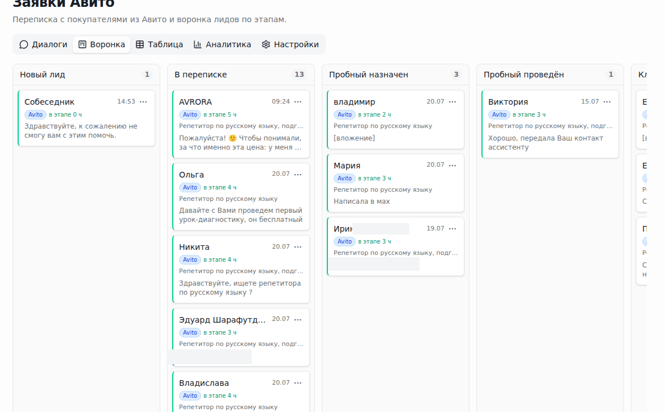Image resolution: width=665 pixels, height=412 pixels.
Task: Open the three-dot menu on Никита card
Action: tap(298, 247)
